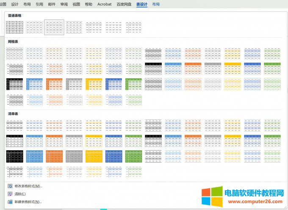This screenshot has width=288, height=210.
Task: Apply the first style in 网格表 section
Action: click(14, 53)
